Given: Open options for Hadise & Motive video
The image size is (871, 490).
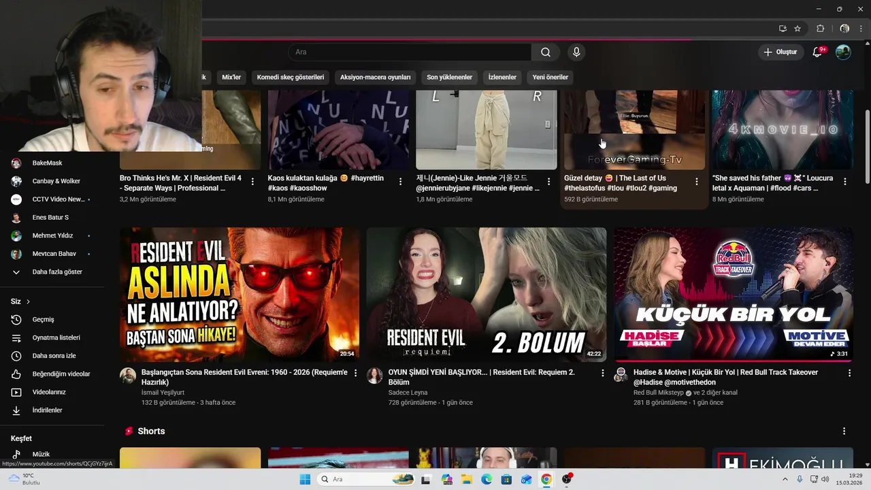Looking at the screenshot, I should (x=849, y=373).
